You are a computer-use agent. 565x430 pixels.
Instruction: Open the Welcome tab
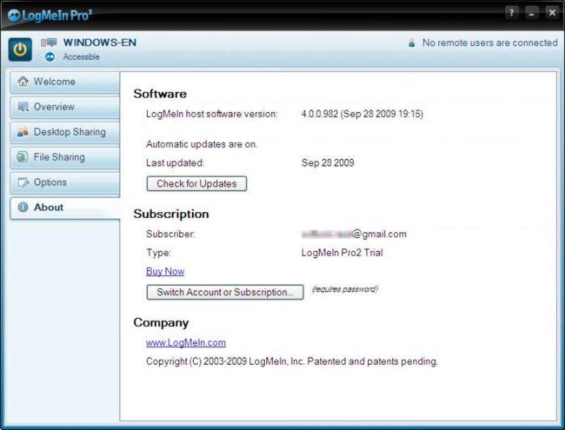[x=65, y=82]
